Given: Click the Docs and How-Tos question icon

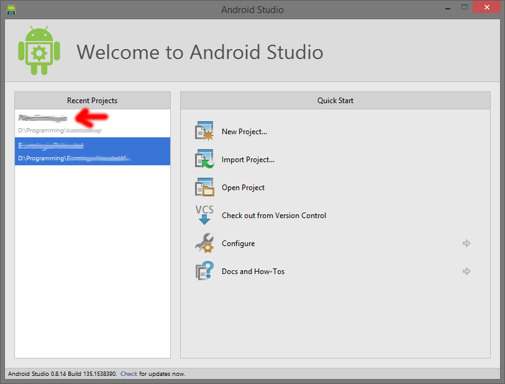Looking at the screenshot, I should 204,271.
